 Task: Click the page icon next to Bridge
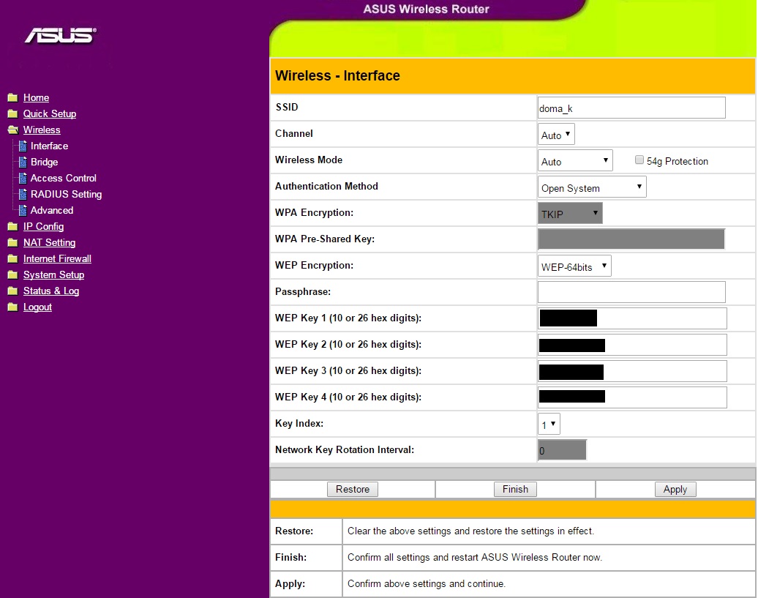pos(23,162)
